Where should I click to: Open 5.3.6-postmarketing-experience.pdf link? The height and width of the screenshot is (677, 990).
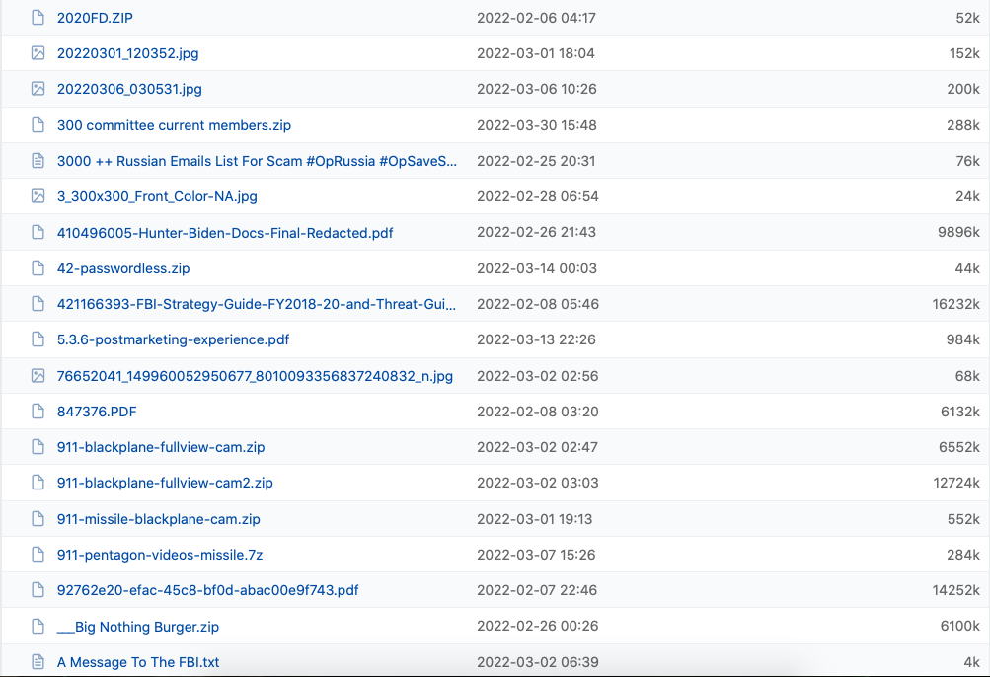tap(173, 339)
